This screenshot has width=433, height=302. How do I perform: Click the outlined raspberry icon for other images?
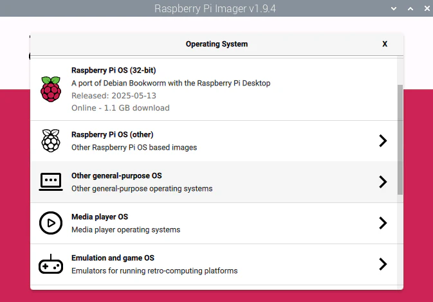(51, 141)
